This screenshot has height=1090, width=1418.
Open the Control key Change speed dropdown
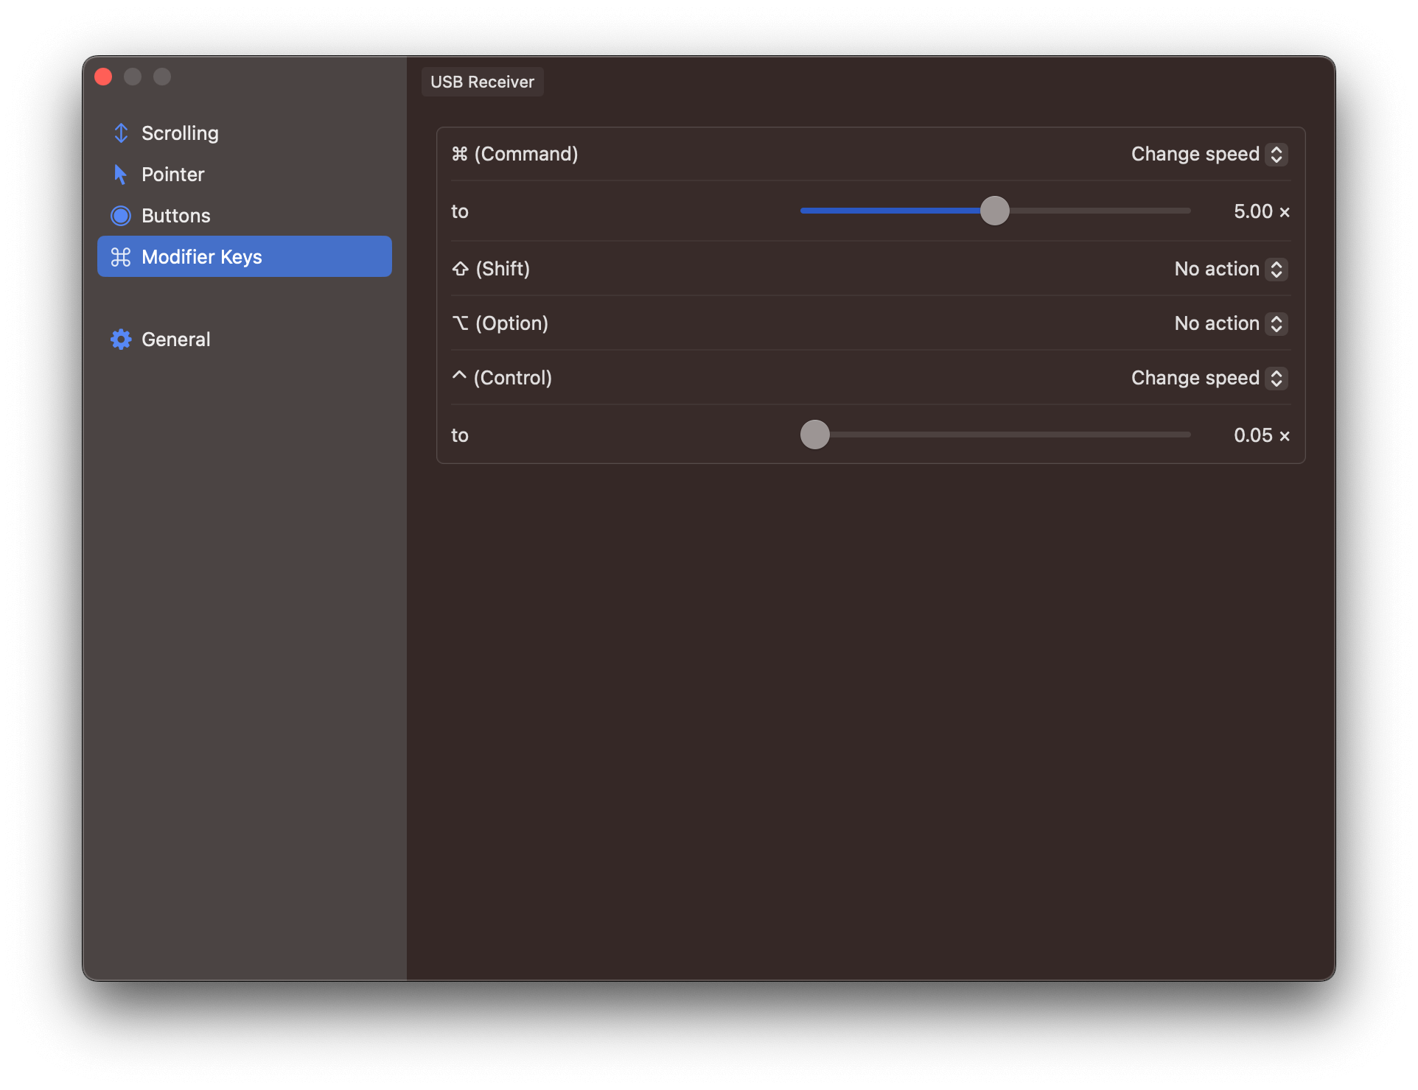click(1207, 378)
